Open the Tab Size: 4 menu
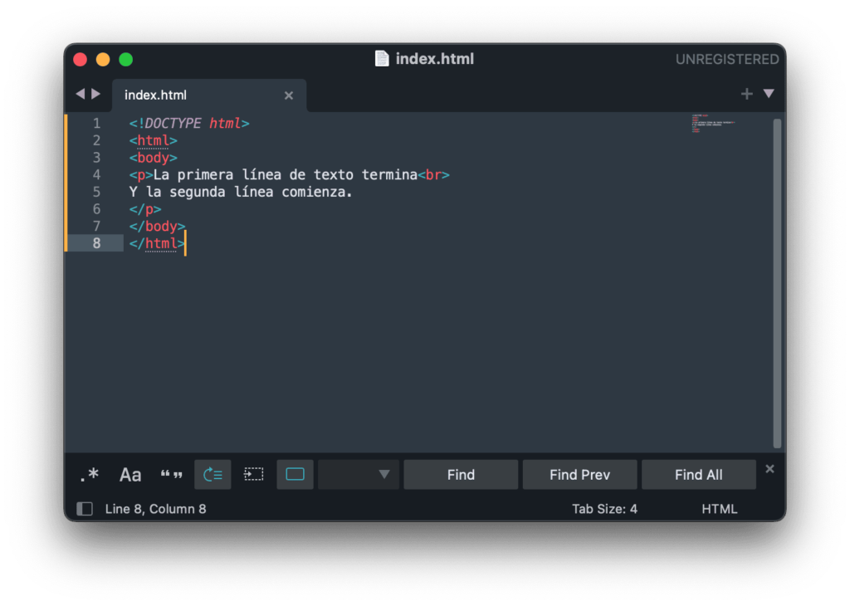The width and height of the screenshot is (850, 606). [x=605, y=508]
